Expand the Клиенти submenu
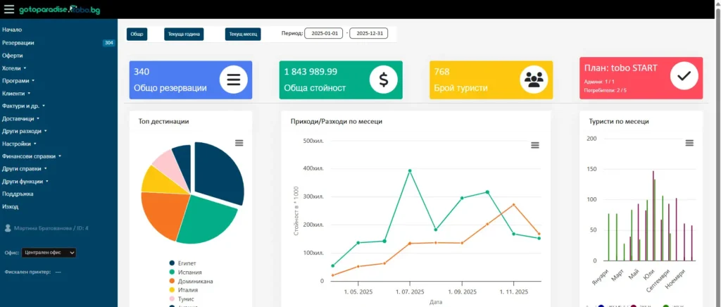 tap(15, 93)
